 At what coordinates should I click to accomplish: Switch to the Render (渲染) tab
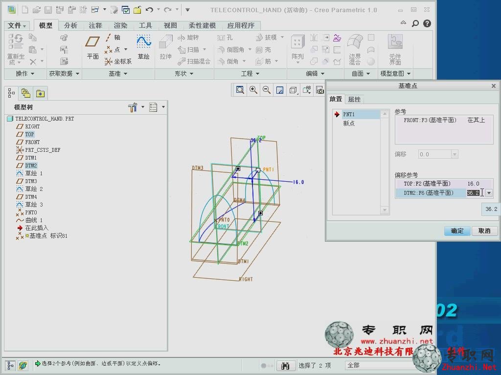point(120,25)
